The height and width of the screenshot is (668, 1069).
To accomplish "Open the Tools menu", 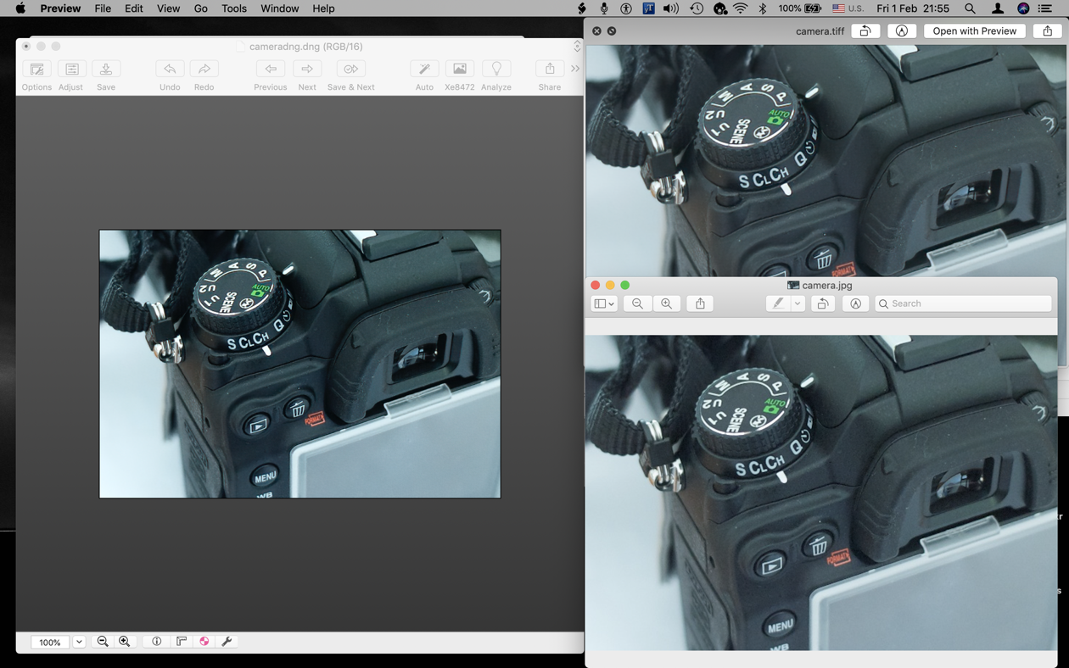I will coord(234,8).
